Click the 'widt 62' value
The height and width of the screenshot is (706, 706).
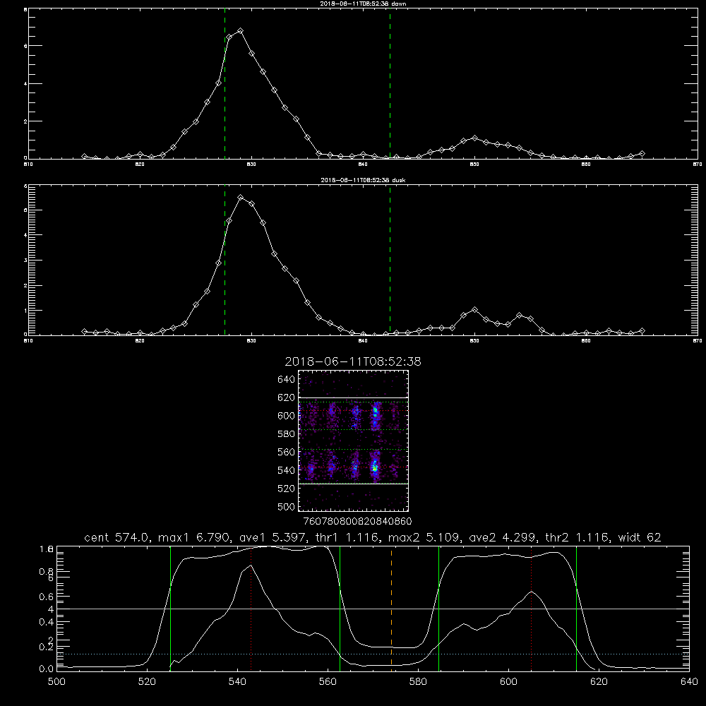coord(640,537)
